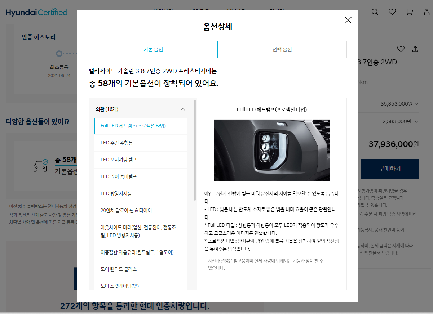Click the car checkmark icon beside 총 58개
433x314 pixels.
coord(40,166)
